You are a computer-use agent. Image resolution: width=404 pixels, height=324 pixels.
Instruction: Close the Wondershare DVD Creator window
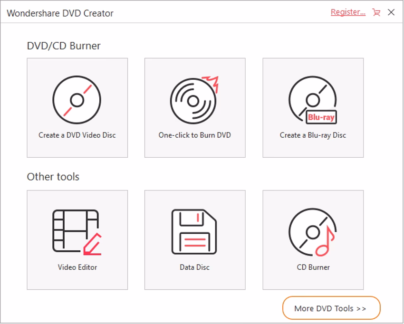391,12
